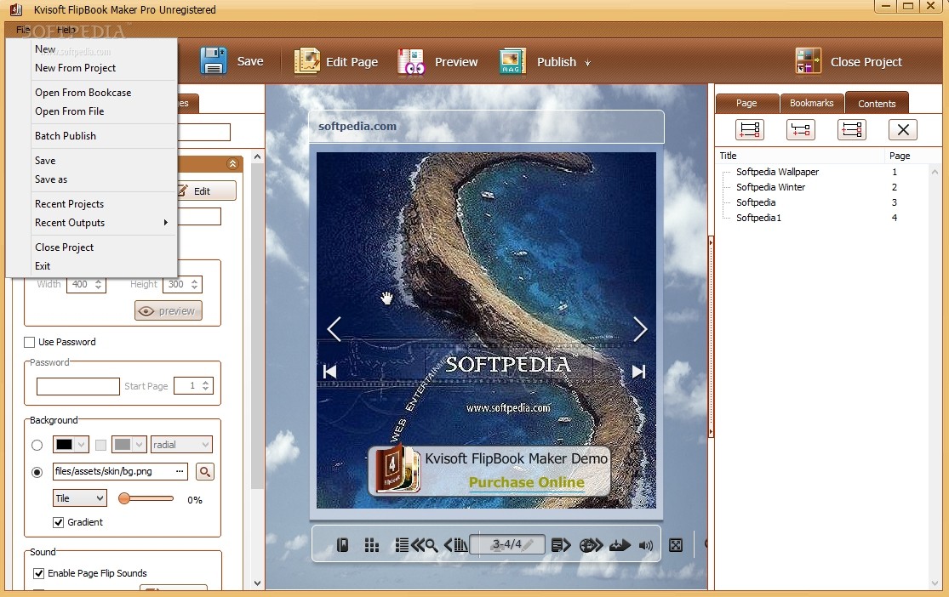Enter fullscreen via the expand icon
The height and width of the screenshot is (597, 949).
click(676, 545)
